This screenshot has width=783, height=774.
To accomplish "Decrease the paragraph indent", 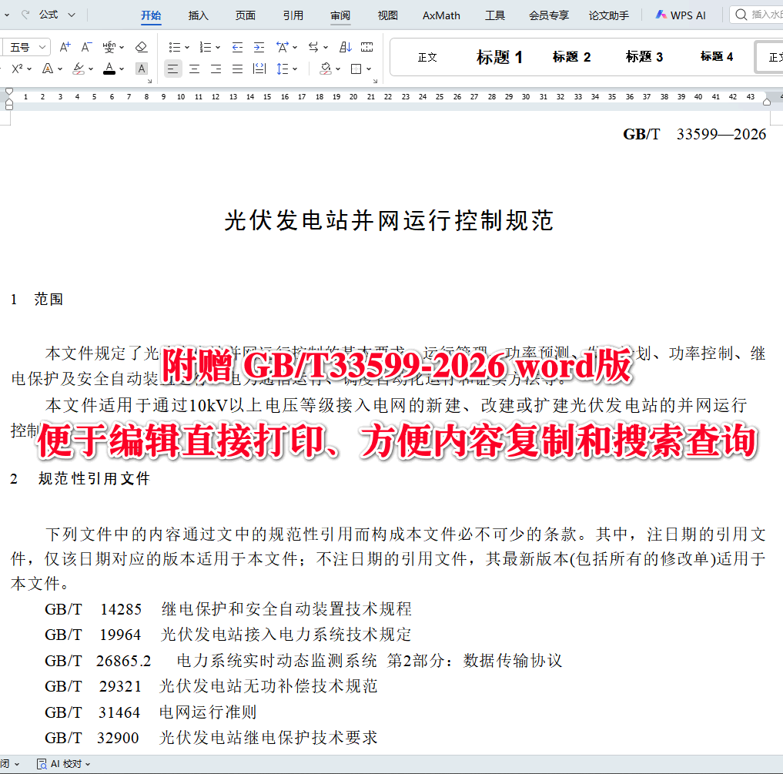I will point(237,48).
